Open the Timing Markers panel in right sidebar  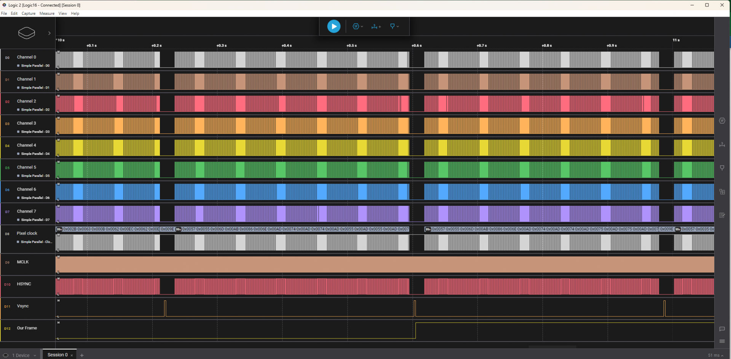pos(722,168)
